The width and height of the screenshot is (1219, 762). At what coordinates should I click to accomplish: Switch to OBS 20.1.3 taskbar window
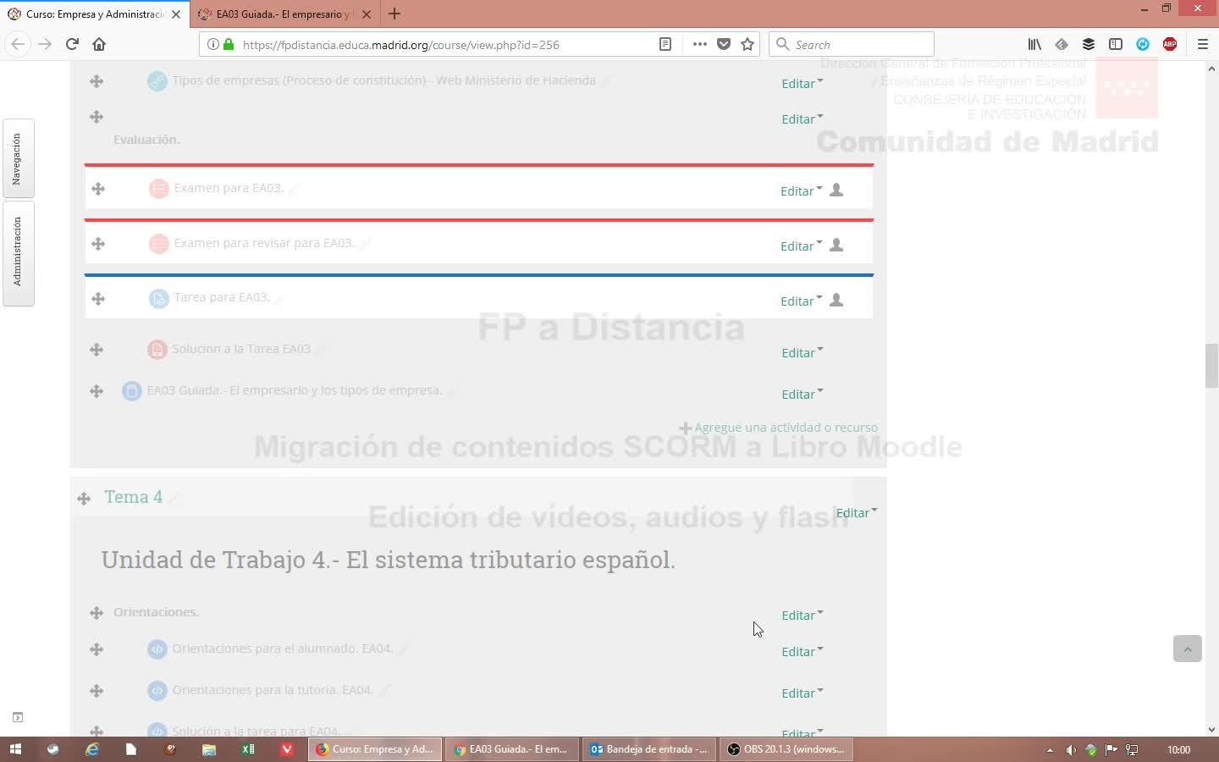coord(786,749)
